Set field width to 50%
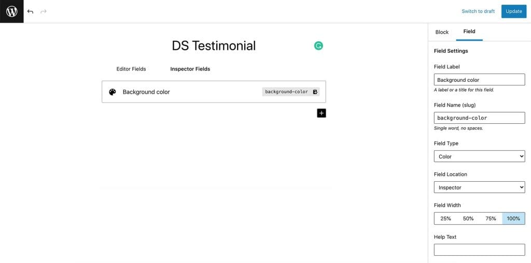531x263 pixels. [x=468, y=218]
